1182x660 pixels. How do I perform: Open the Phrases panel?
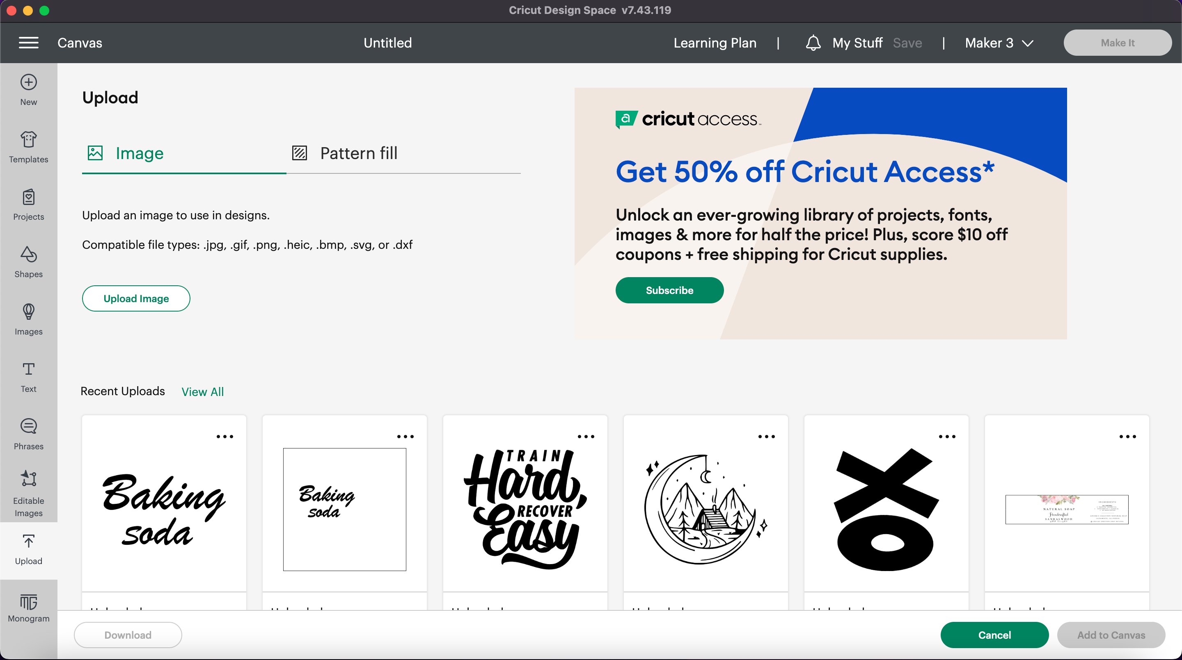click(28, 434)
